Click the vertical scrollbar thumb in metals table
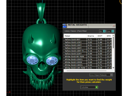This screenshot has width=128, height=96. pyautogui.click(x=113, y=42)
